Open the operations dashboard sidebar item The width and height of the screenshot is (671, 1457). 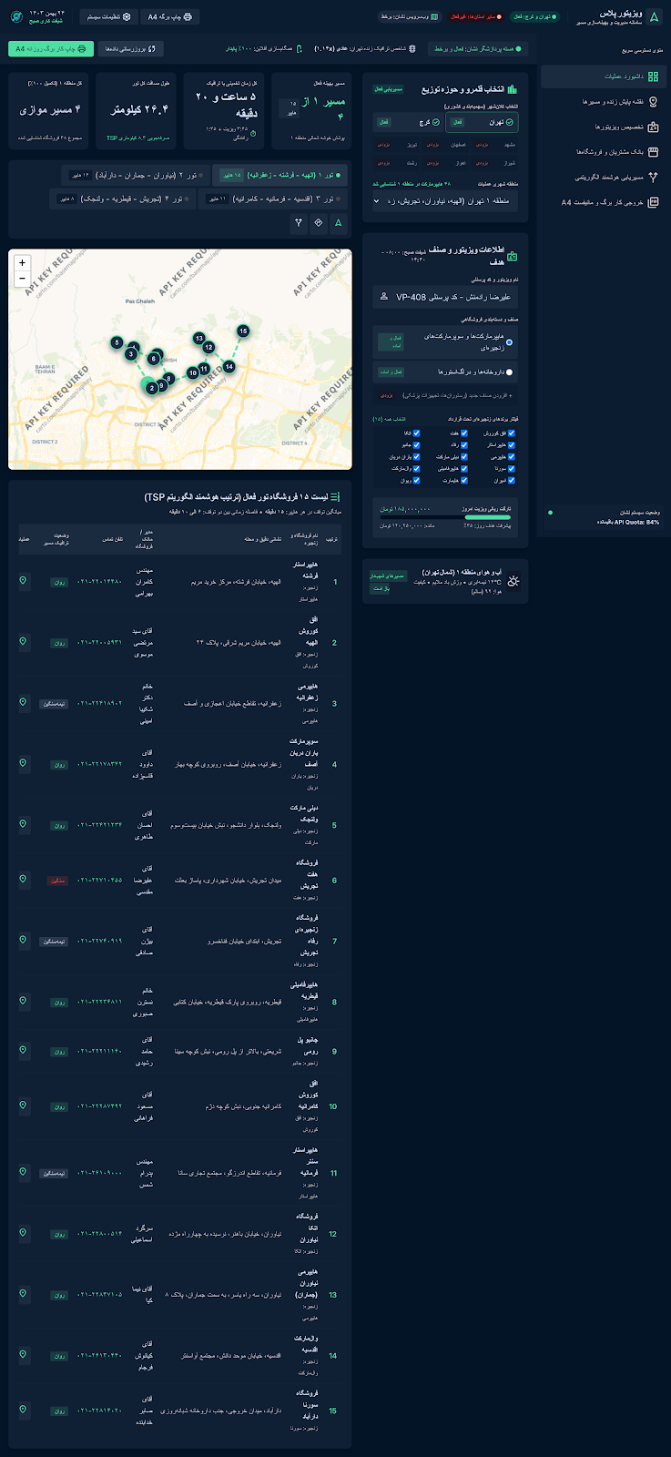tap(602, 76)
